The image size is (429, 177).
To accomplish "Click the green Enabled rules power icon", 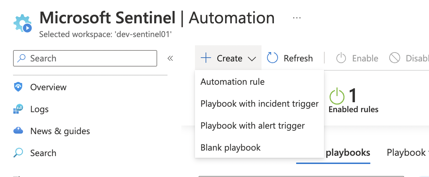I will point(337,96).
